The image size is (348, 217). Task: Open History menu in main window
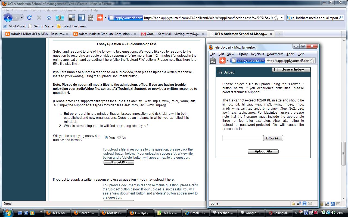click(36, 10)
